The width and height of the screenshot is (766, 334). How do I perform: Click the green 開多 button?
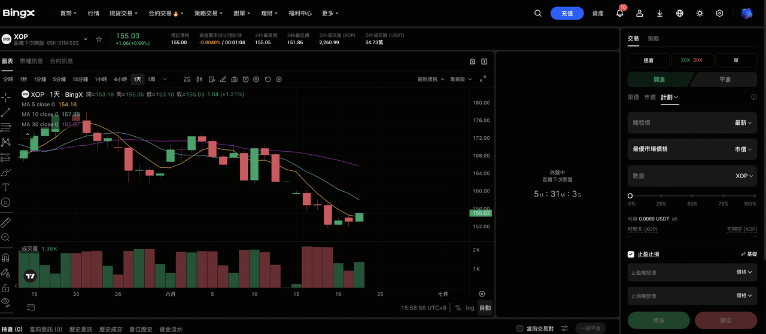point(658,320)
